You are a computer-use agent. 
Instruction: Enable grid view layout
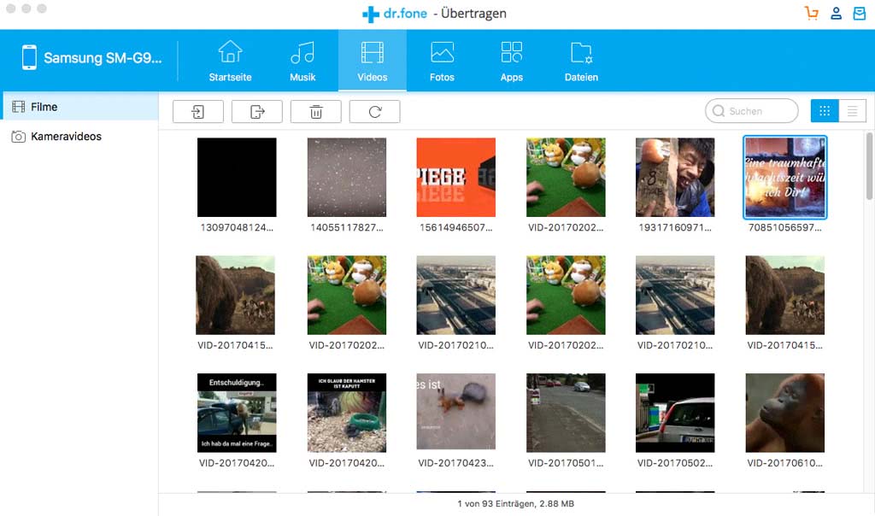point(825,110)
